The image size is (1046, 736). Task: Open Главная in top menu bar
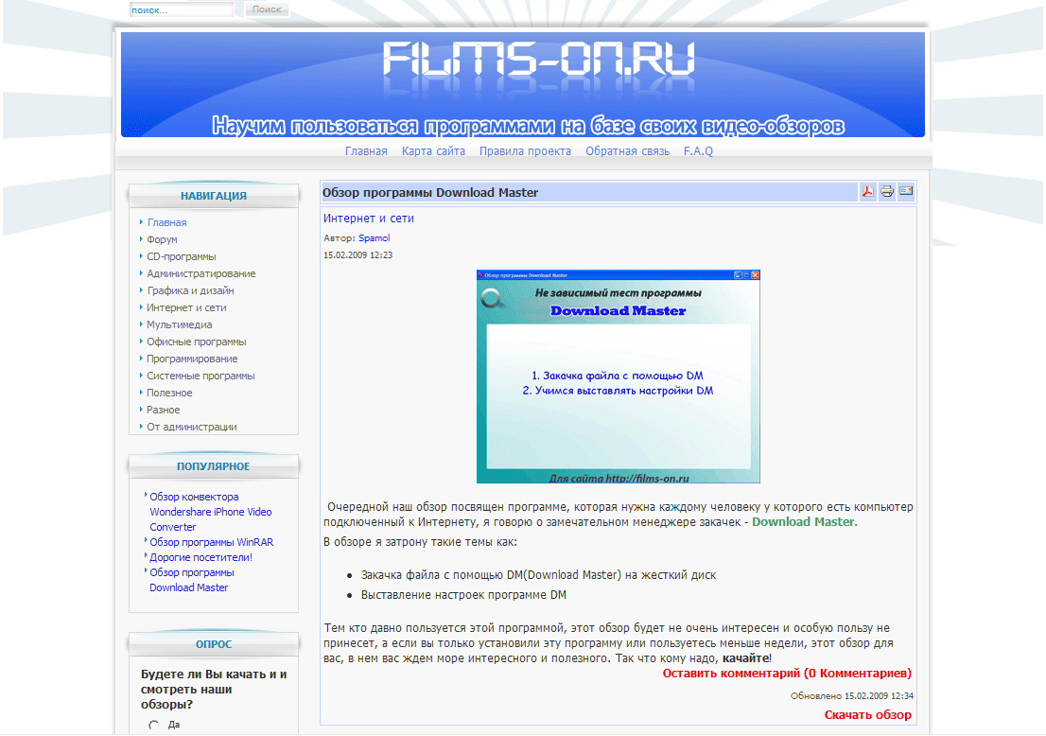(x=366, y=151)
